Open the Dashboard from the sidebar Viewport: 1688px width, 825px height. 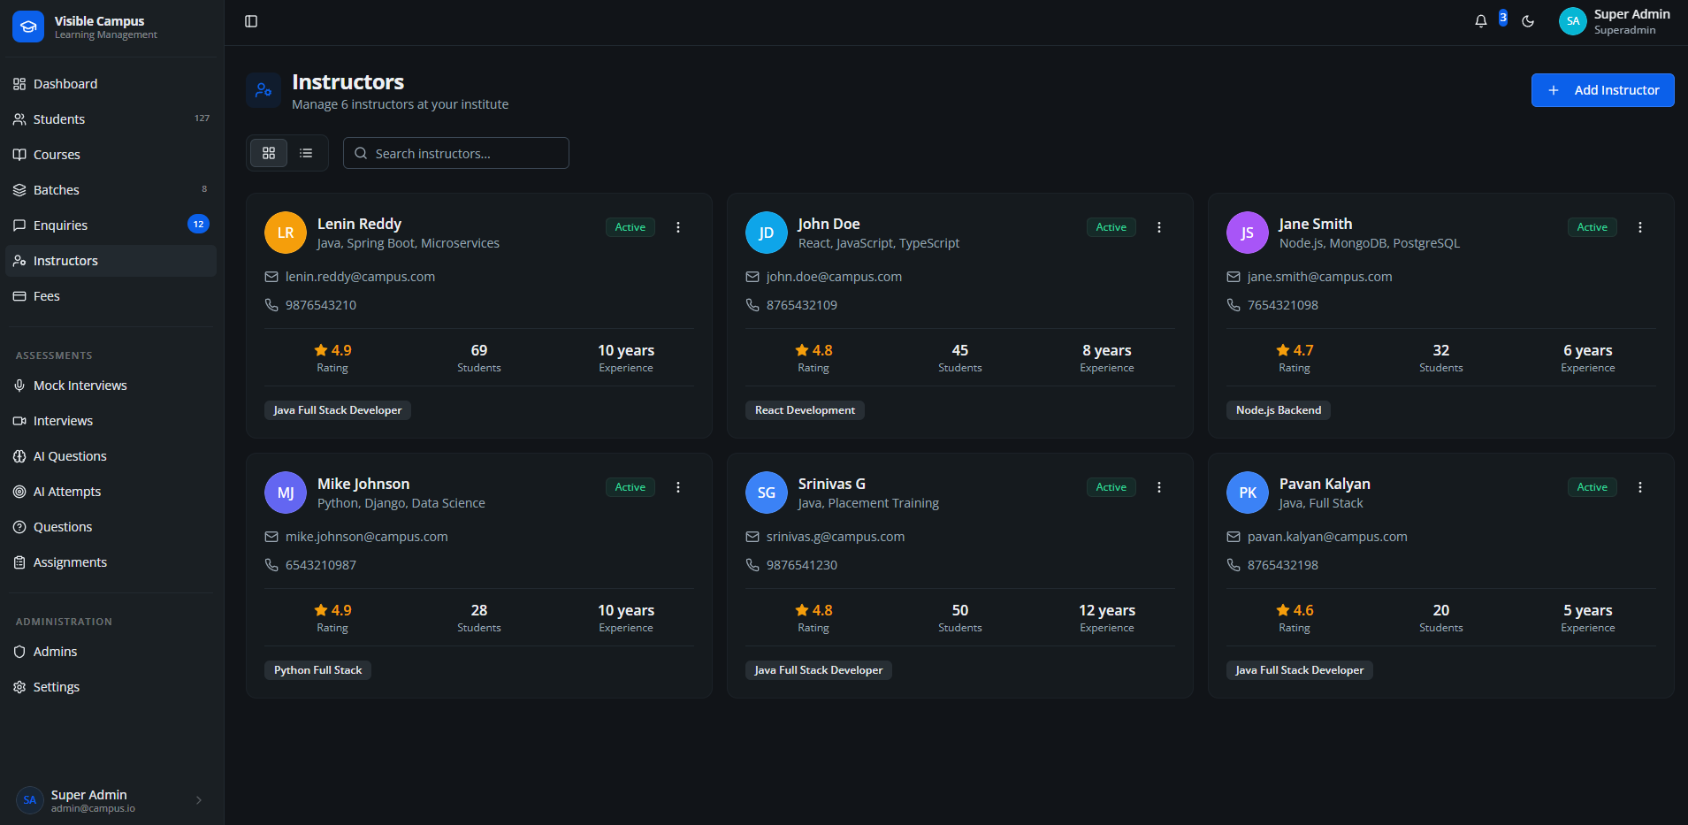[x=65, y=83]
